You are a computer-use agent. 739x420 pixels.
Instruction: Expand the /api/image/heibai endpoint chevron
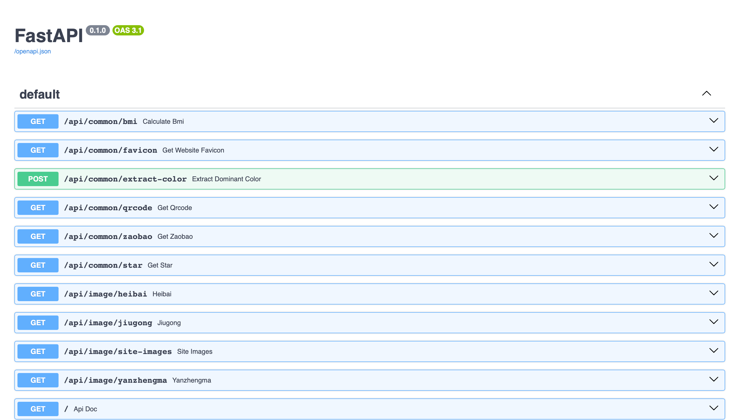pyautogui.click(x=714, y=293)
